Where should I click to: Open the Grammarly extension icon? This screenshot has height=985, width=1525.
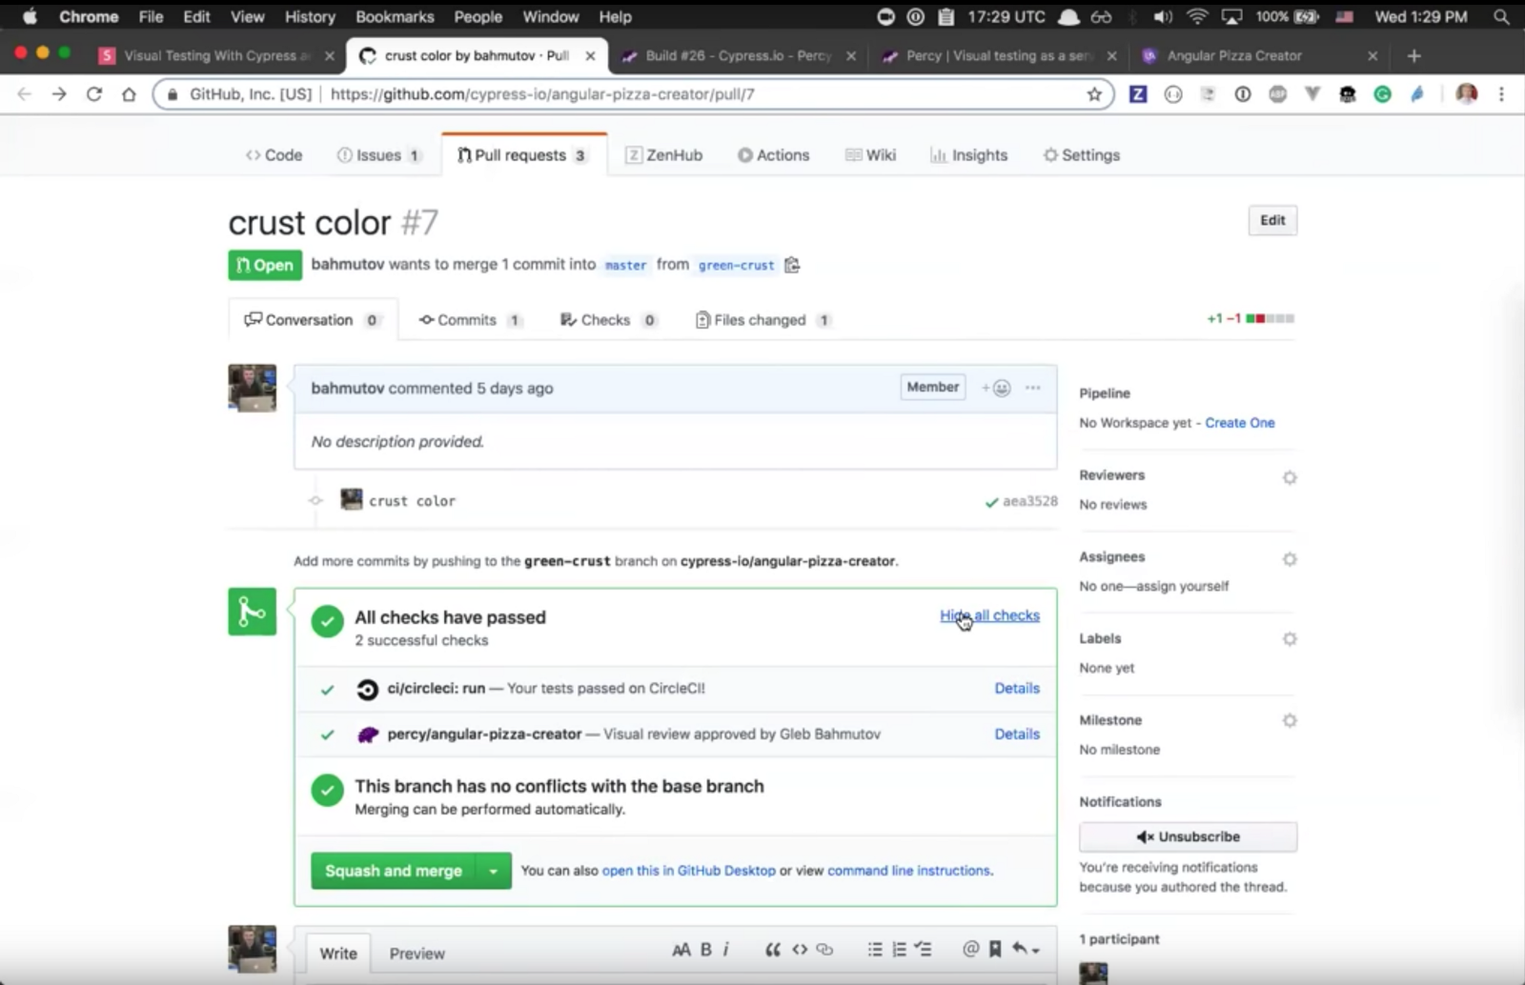(x=1382, y=94)
